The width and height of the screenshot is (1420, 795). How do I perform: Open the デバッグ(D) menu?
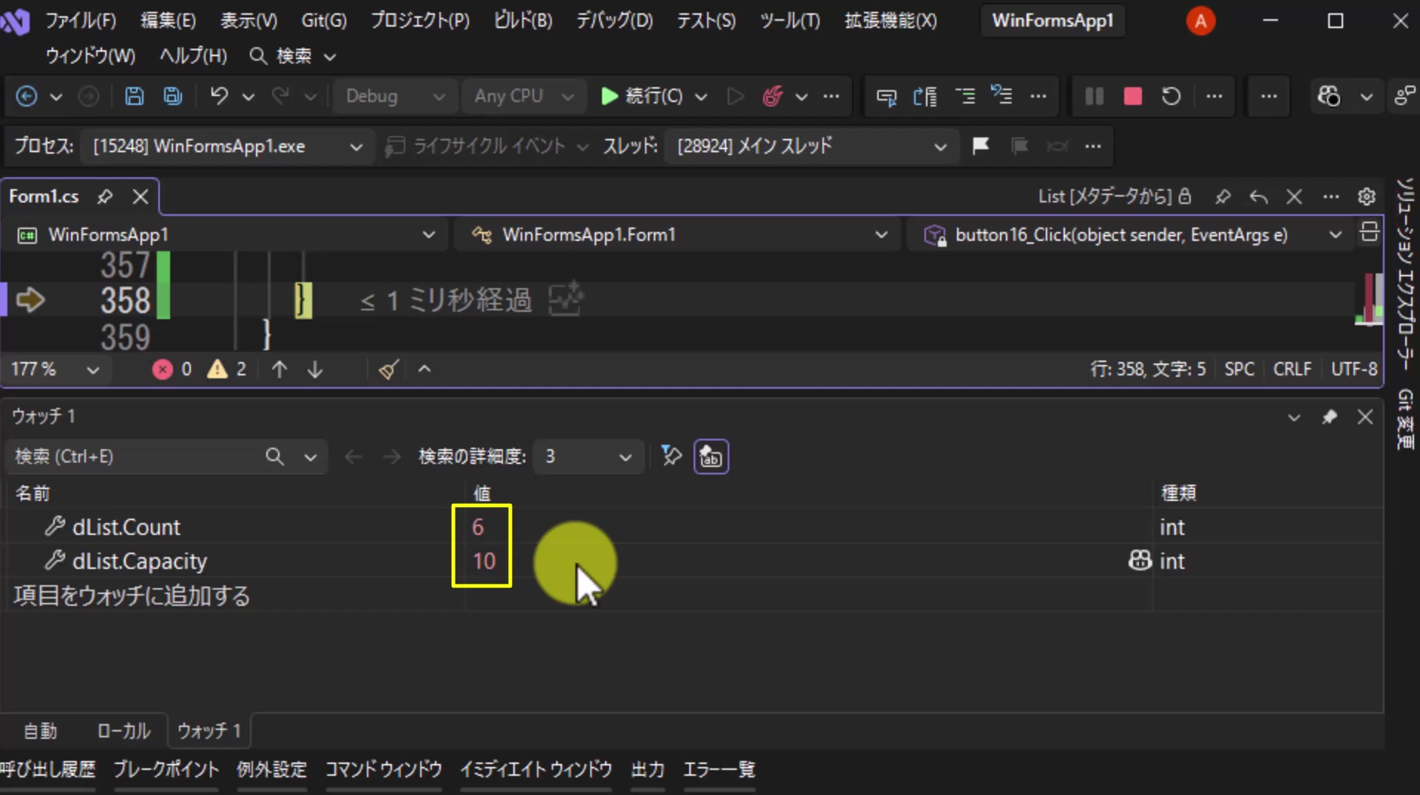click(x=615, y=20)
